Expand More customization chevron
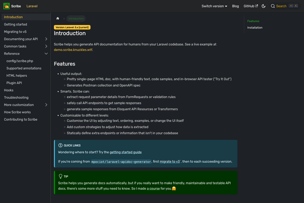Viewport: 304px width, 203px height. pyautogui.click(x=46, y=105)
